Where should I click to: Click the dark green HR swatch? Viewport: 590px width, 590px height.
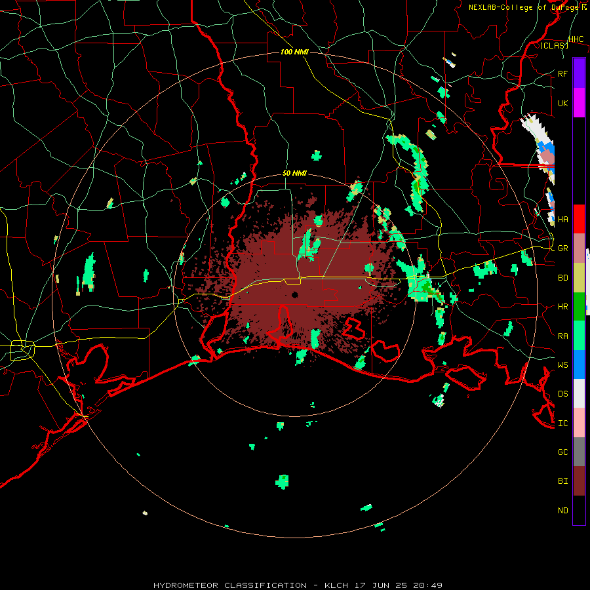tap(579, 307)
